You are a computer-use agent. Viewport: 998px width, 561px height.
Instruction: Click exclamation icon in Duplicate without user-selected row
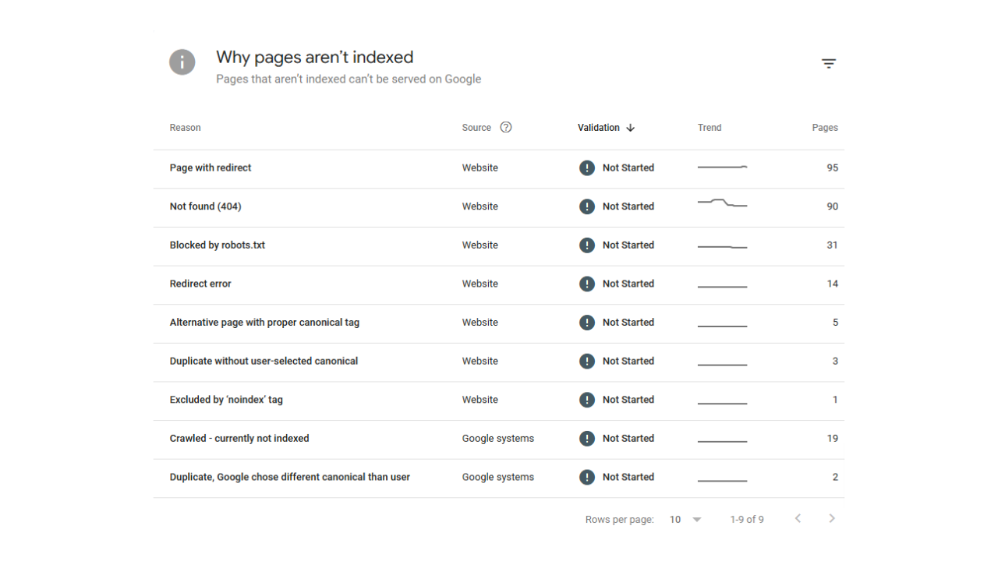[x=587, y=361]
